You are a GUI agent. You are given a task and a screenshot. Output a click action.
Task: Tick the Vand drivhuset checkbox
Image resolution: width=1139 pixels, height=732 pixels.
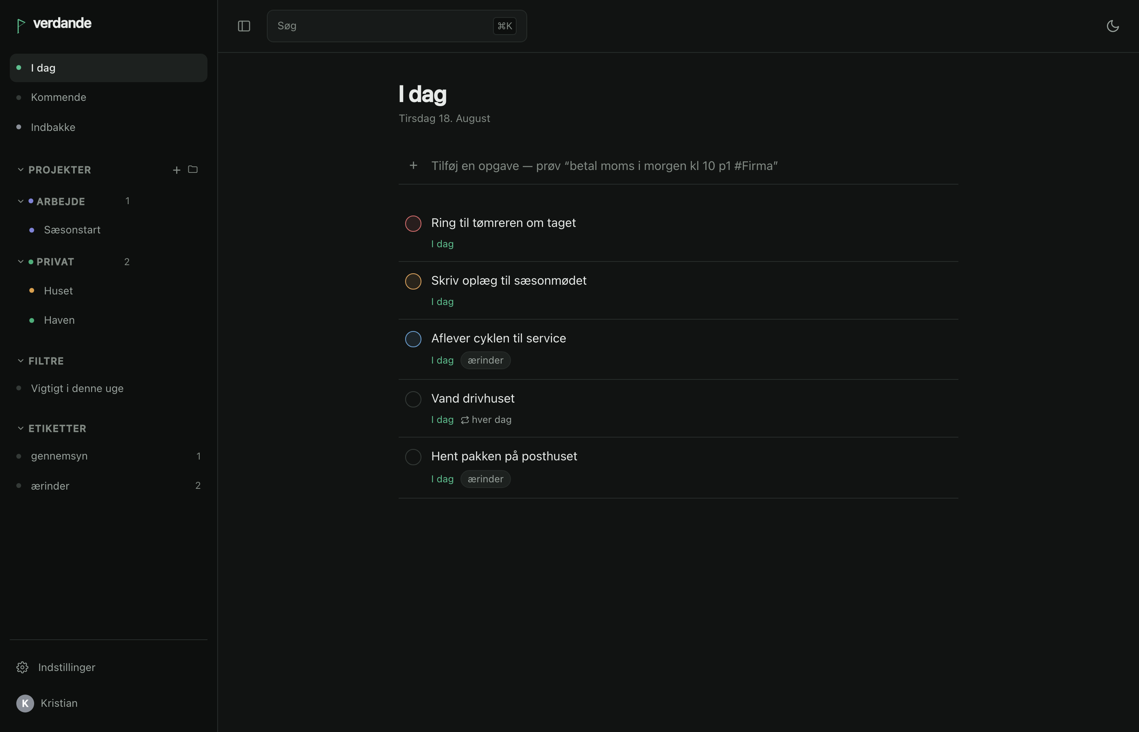tap(413, 399)
